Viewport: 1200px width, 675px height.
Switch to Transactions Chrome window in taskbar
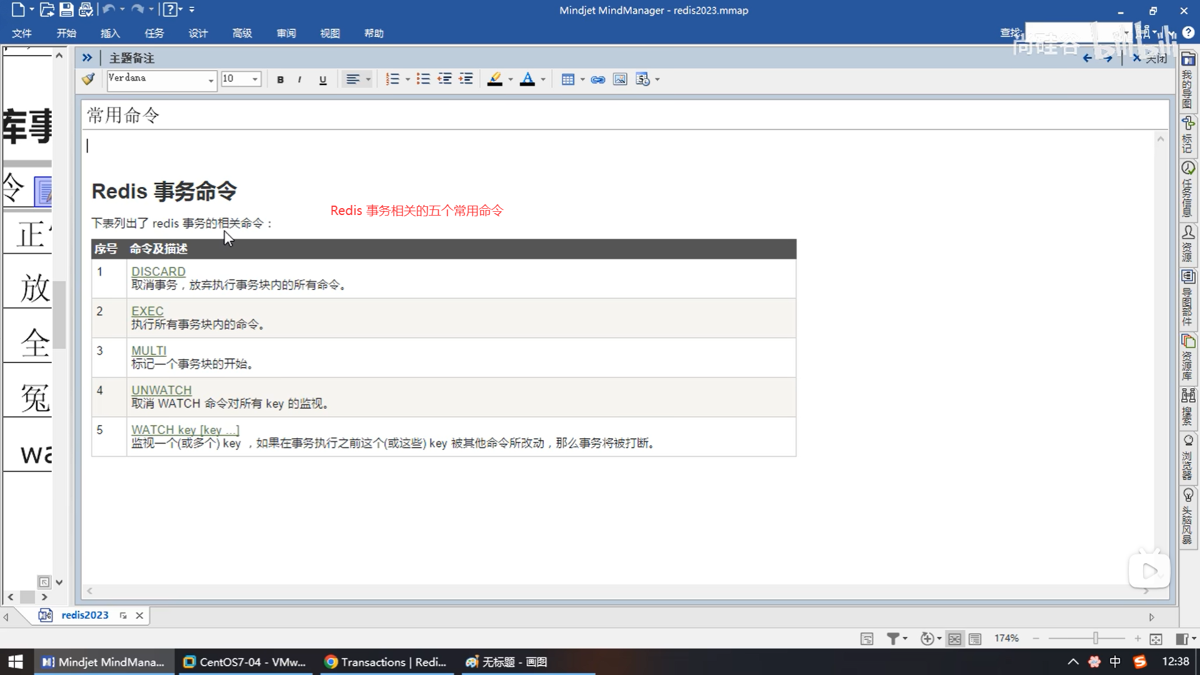386,662
